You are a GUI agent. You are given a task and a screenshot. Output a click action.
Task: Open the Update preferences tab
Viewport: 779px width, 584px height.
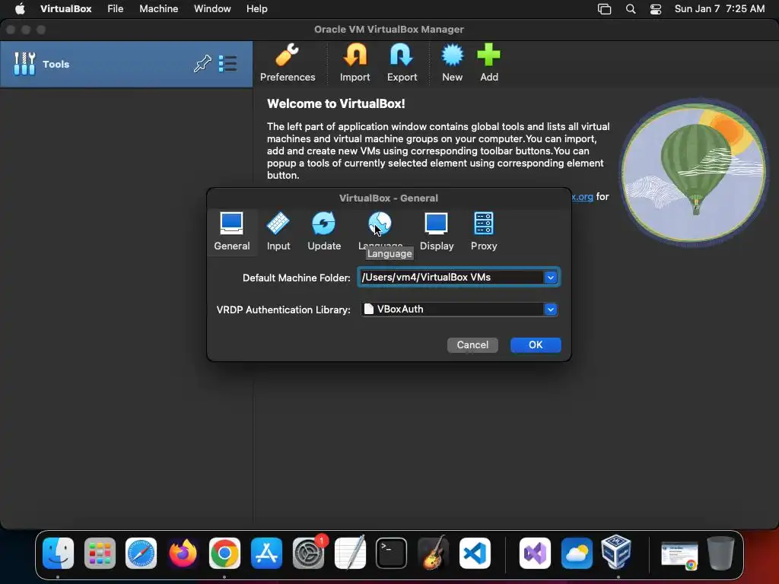[324, 232]
